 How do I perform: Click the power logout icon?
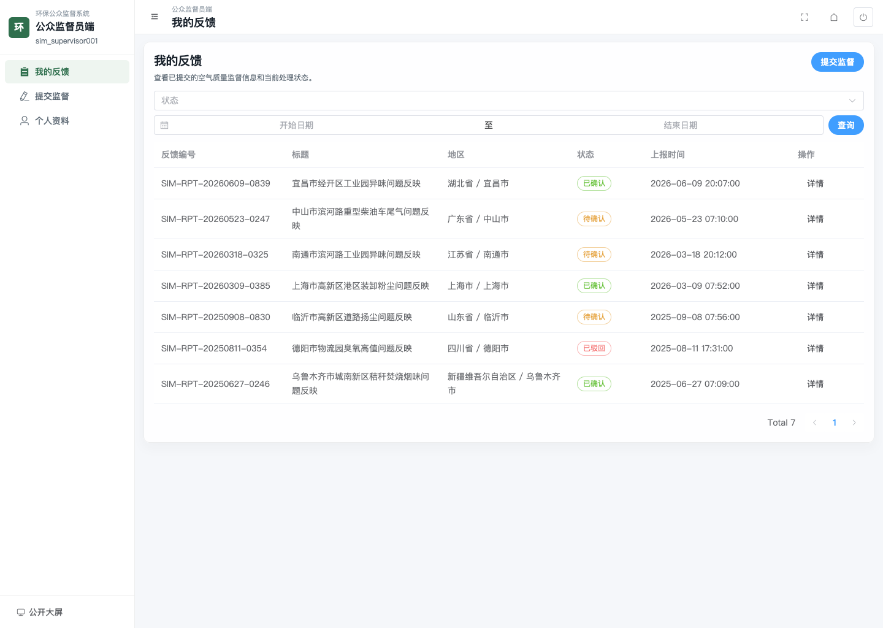(x=863, y=17)
